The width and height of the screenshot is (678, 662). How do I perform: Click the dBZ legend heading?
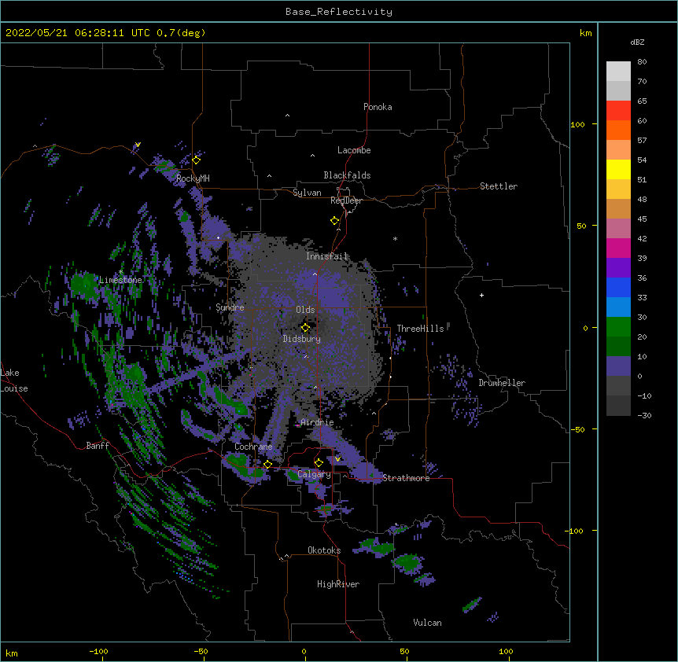[x=637, y=42]
